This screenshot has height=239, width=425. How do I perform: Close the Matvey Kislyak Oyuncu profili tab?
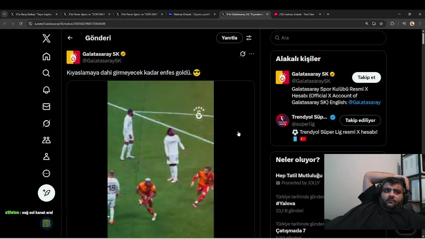pyautogui.click(x=215, y=14)
